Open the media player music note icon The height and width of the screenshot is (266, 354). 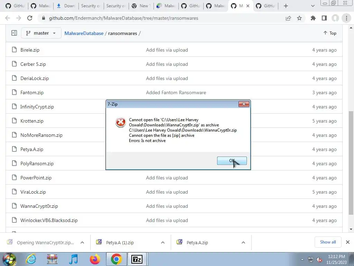tap(73, 259)
